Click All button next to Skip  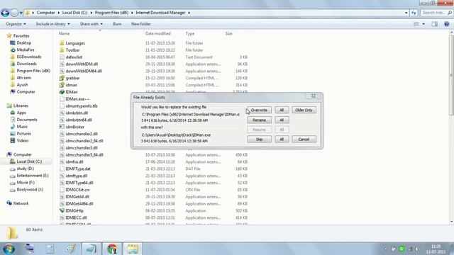tap(282, 140)
